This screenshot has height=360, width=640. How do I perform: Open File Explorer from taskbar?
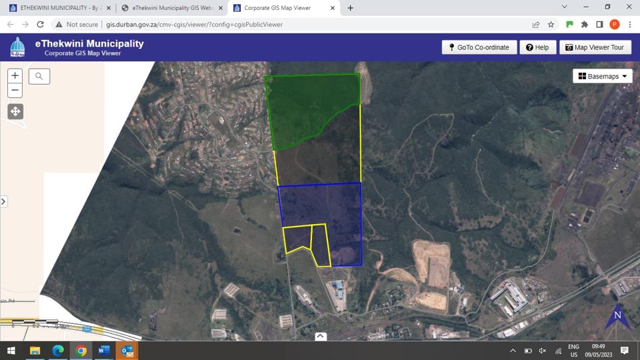(x=35, y=351)
